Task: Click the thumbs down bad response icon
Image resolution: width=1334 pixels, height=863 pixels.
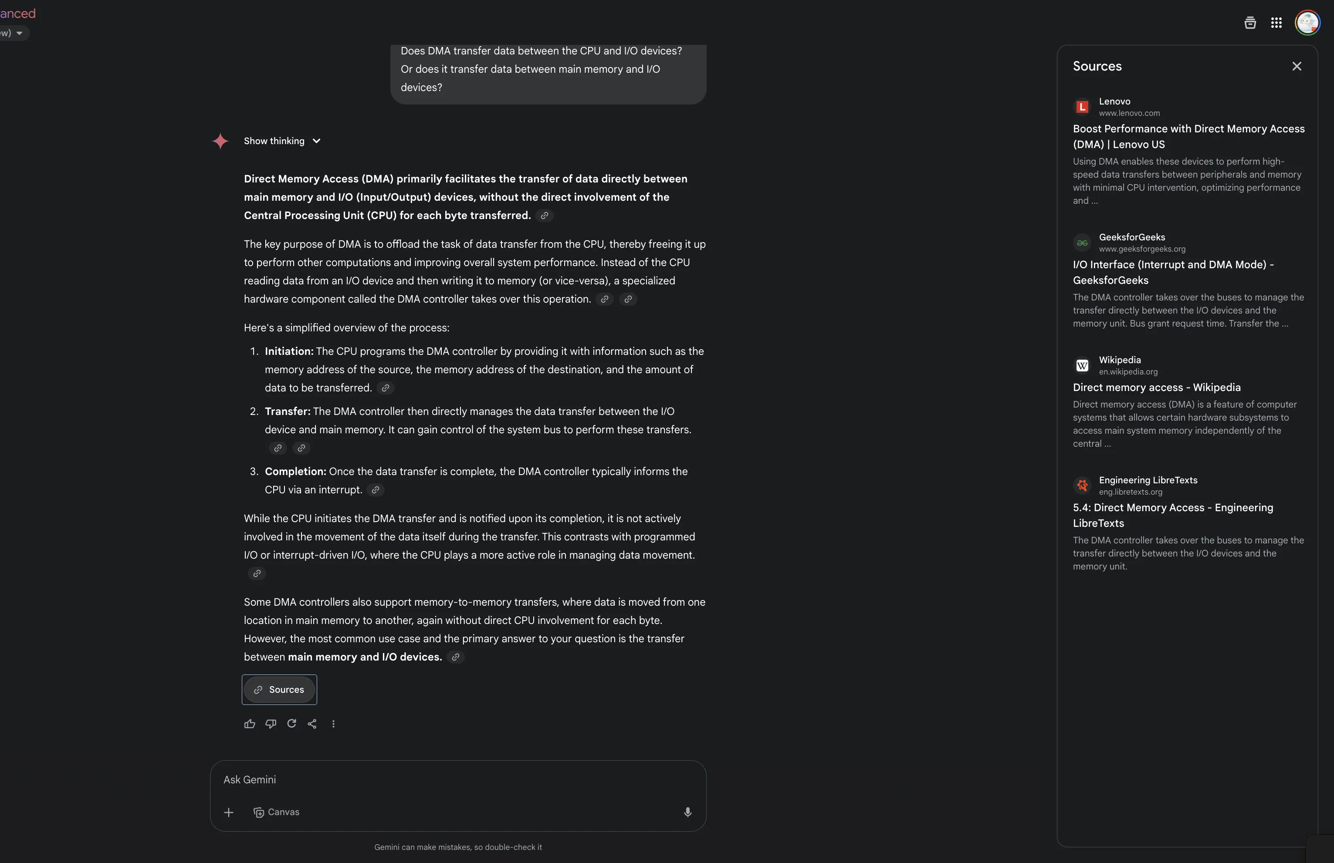Action: 271,724
